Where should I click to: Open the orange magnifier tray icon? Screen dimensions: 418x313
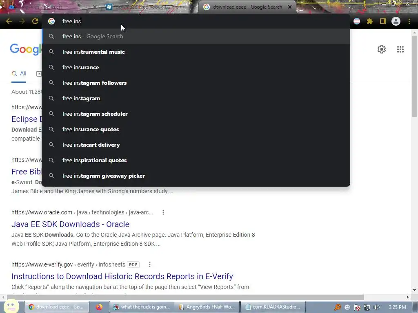click(338, 307)
